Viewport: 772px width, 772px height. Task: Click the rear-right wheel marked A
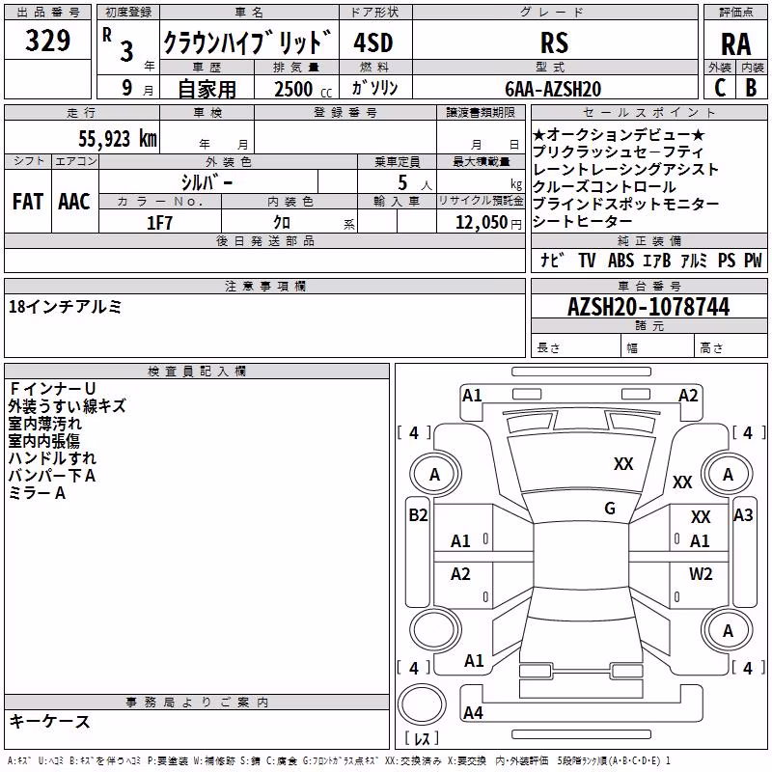point(728,630)
